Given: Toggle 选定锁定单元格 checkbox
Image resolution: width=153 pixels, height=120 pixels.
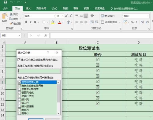Looking at the screenshot, I should tap(20, 82).
